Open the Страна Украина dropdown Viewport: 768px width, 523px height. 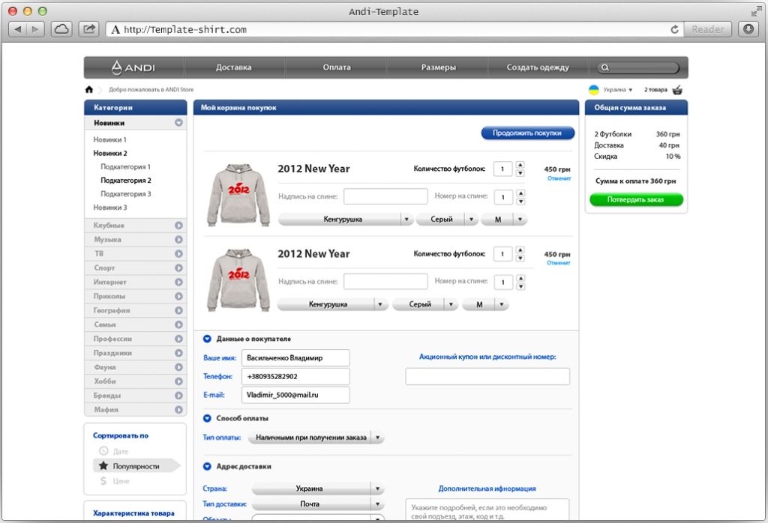[x=318, y=489]
